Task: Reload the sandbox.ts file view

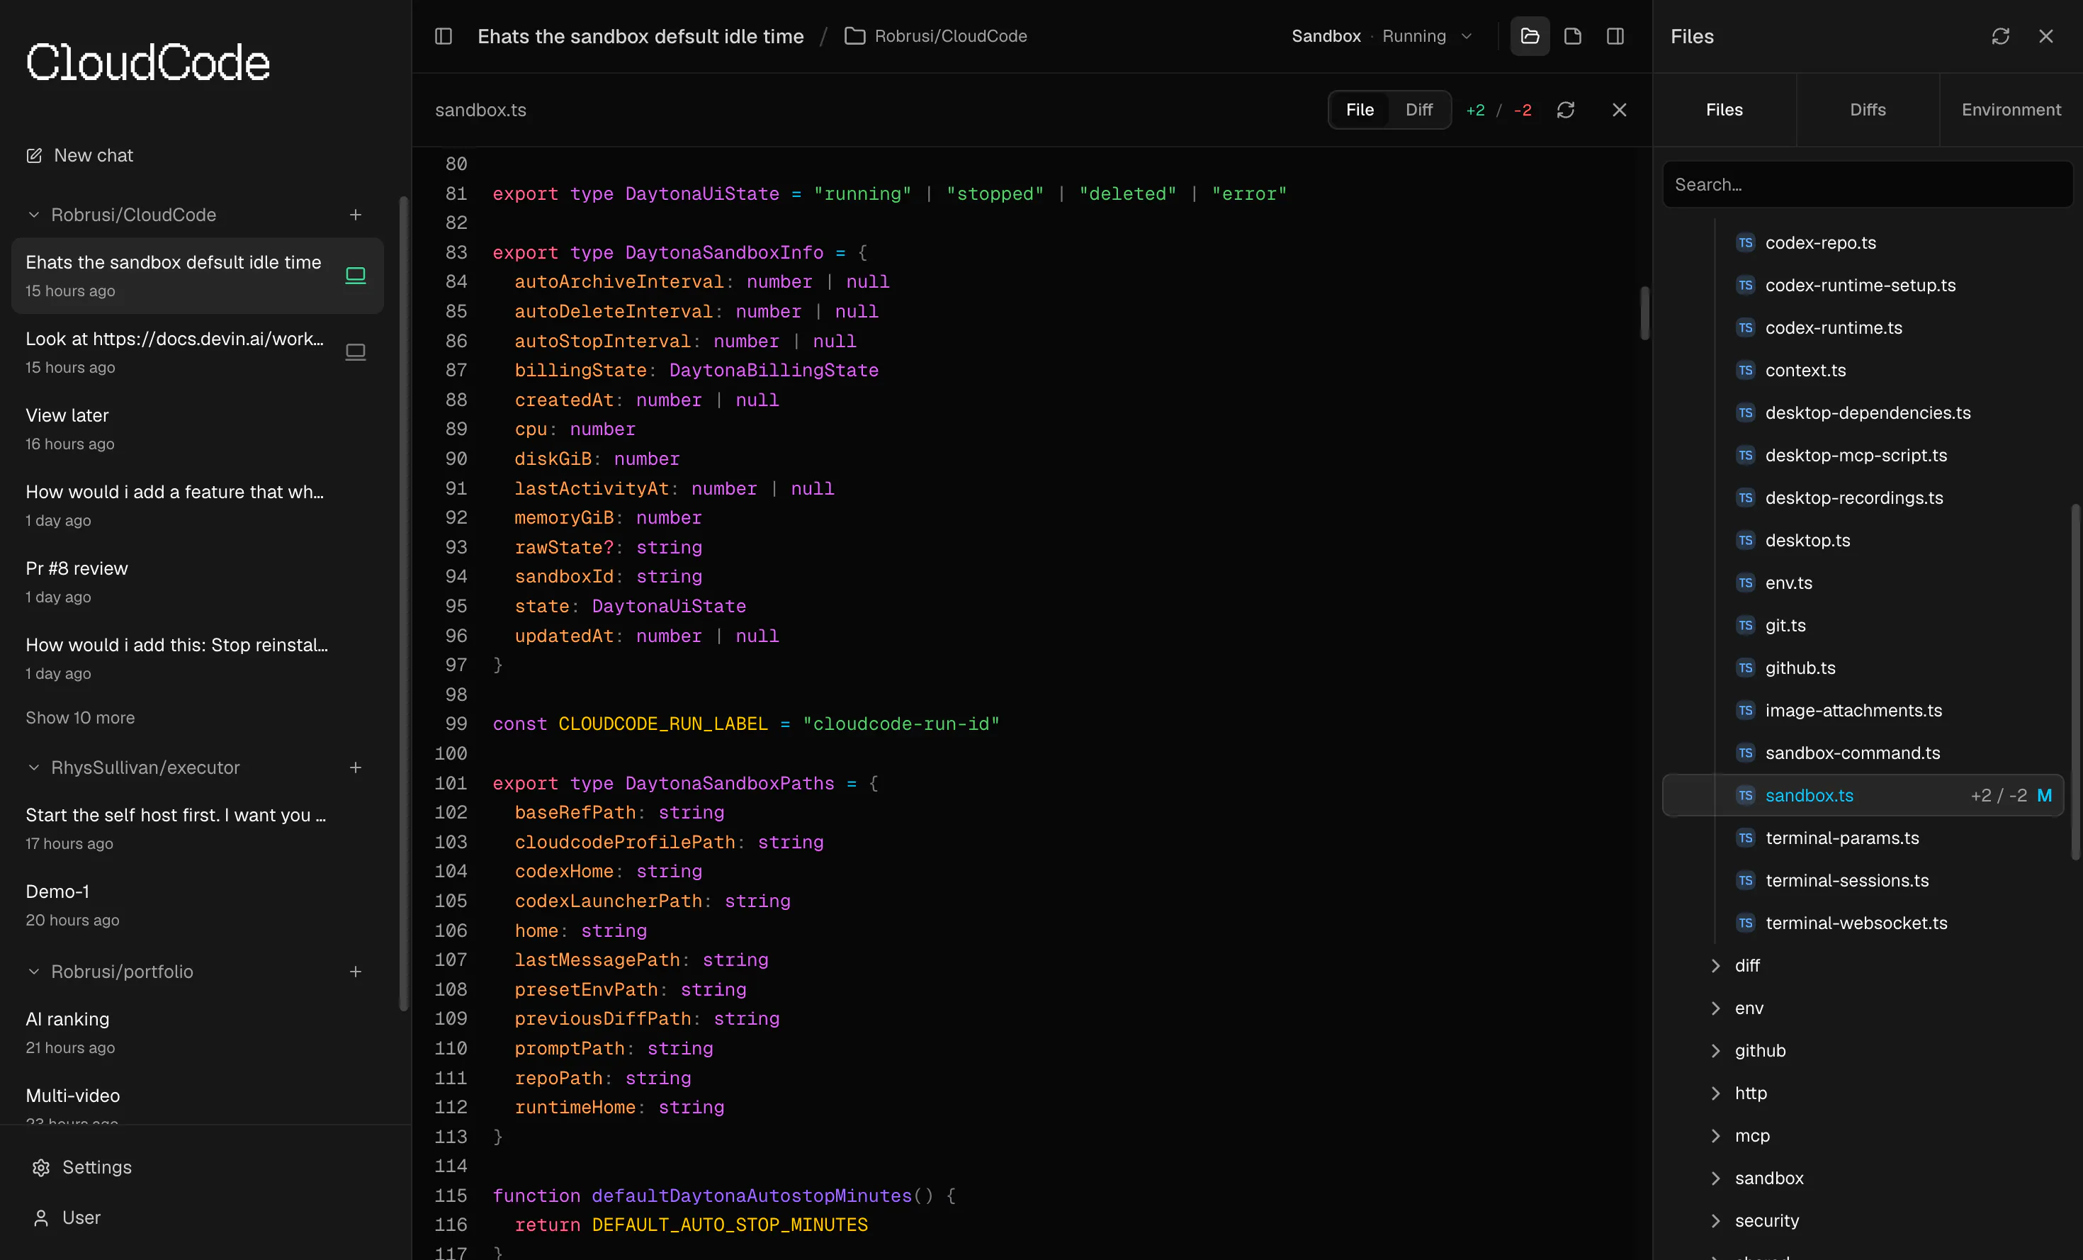Action: (x=1566, y=110)
